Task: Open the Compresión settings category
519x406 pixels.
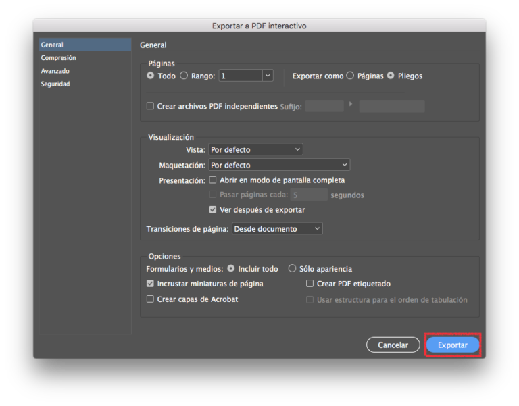Action: click(x=58, y=58)
